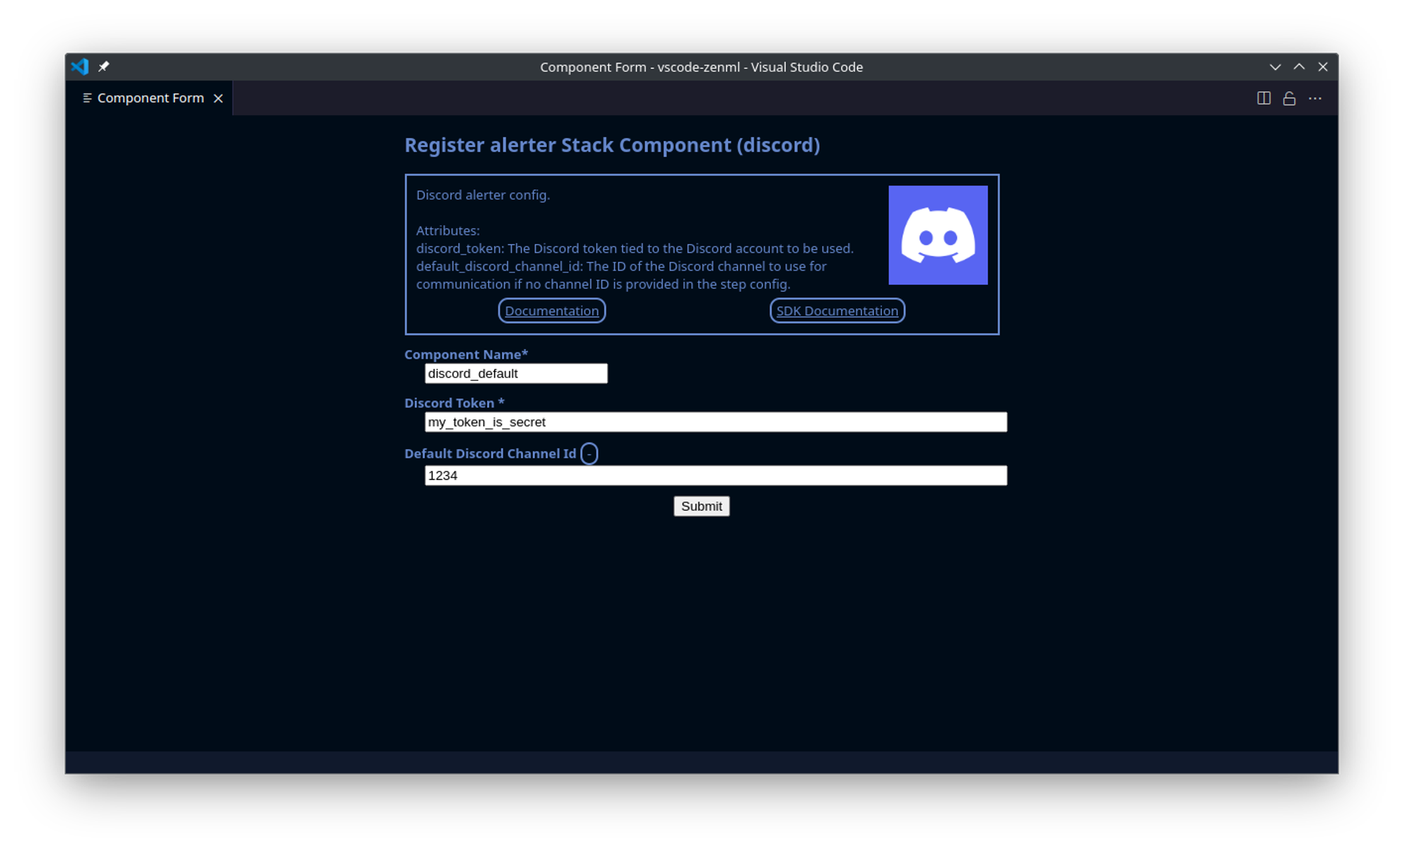Click the Register alerter Stack Component heading
Image resolution: width=1404 pixels, height=851 pixels.
612,145
